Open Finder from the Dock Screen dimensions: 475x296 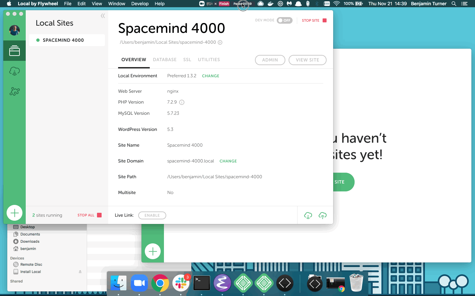(118, 283)
